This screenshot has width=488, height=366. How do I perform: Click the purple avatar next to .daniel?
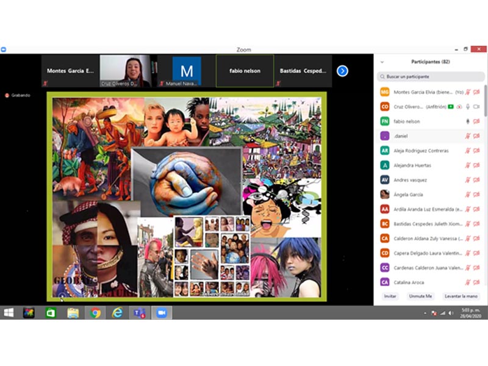(x=385, y=136)
